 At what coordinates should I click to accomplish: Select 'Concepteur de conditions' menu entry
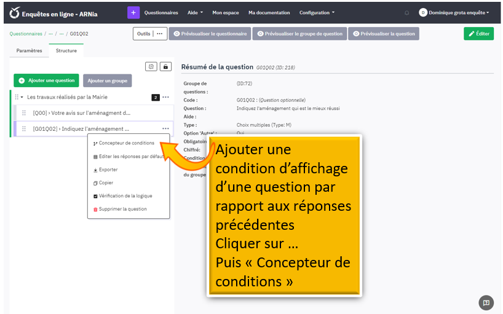click(126, 143)
